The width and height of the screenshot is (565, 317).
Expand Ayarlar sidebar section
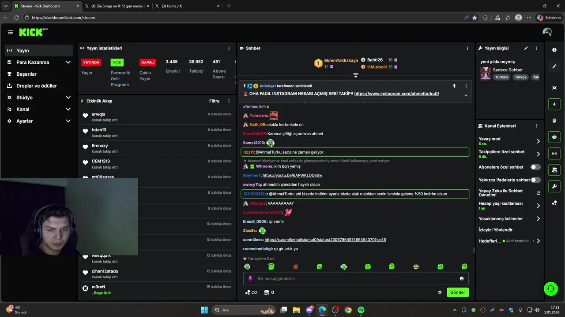pos(68,121)
